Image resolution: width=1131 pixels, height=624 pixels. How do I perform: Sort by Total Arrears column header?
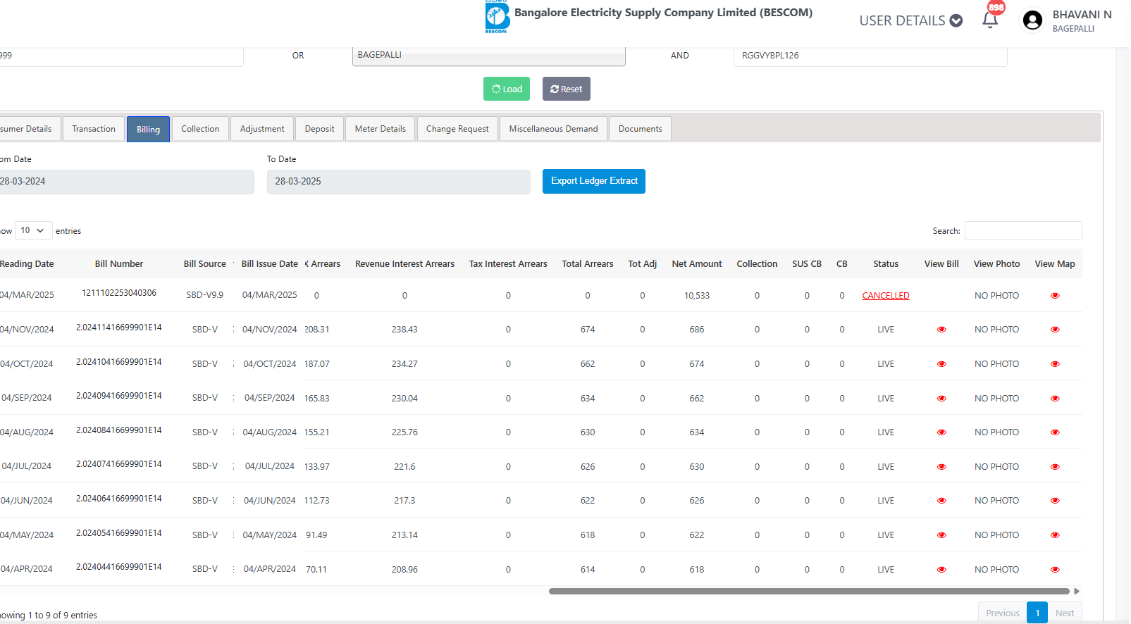588,264
